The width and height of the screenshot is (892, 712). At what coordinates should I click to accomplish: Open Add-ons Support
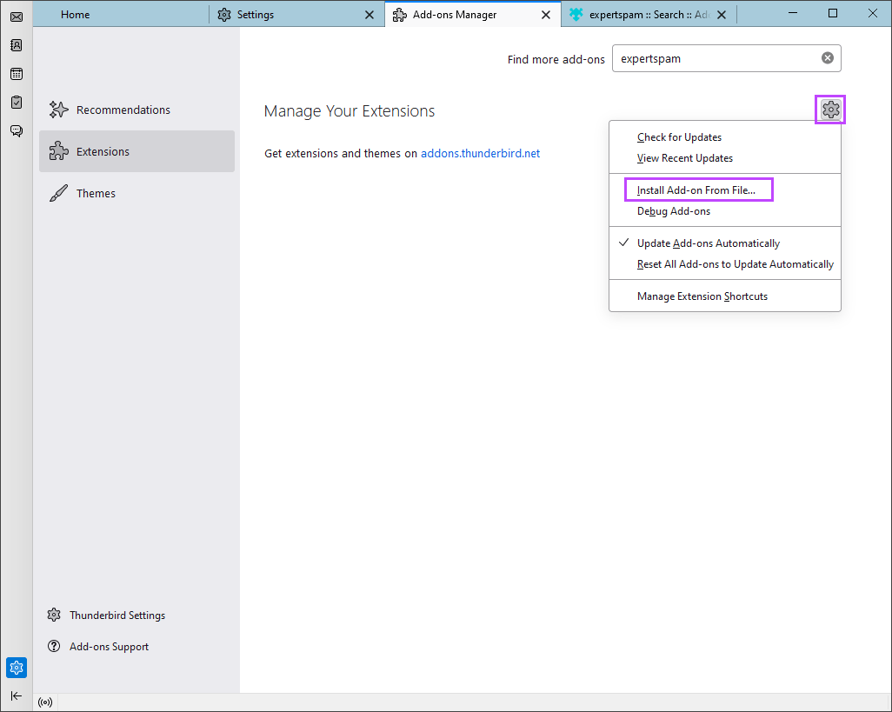point(109,646)
